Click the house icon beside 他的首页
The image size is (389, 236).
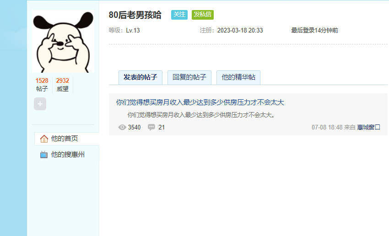coord(44,139)
